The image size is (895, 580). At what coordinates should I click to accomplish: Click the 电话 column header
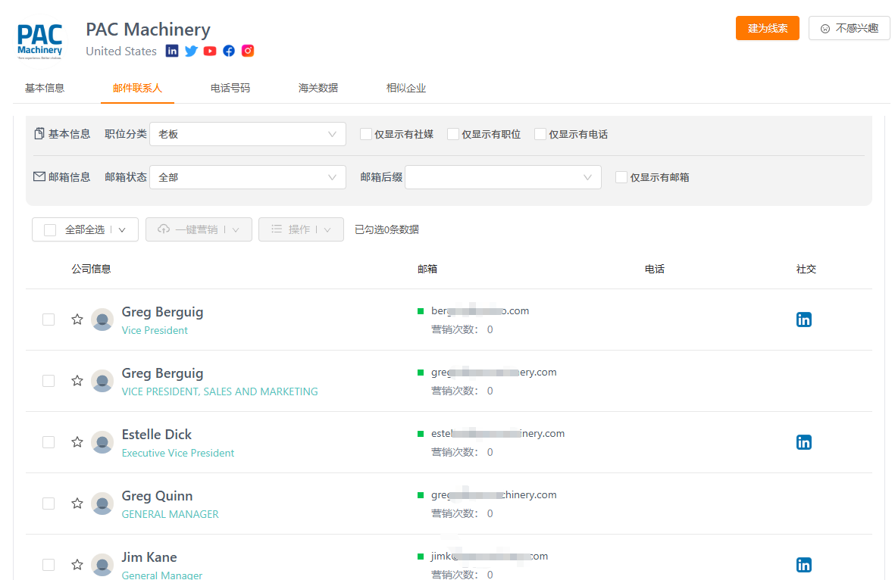(654, 269)
